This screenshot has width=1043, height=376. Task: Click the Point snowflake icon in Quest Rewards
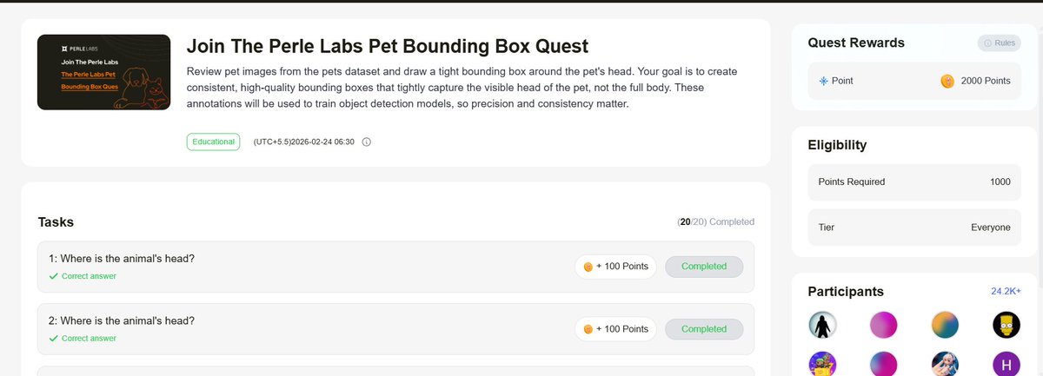824,81
